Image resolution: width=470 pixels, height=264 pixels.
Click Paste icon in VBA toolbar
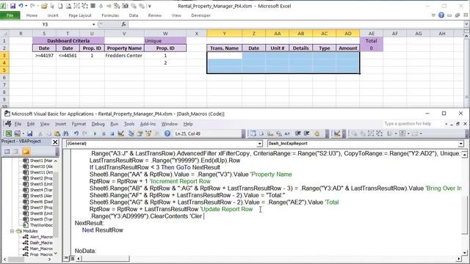(x=57, y=133)
